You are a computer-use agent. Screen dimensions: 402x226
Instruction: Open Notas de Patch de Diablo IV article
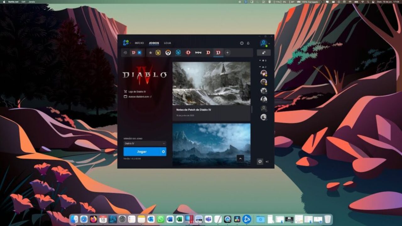(x=194, y=110)
